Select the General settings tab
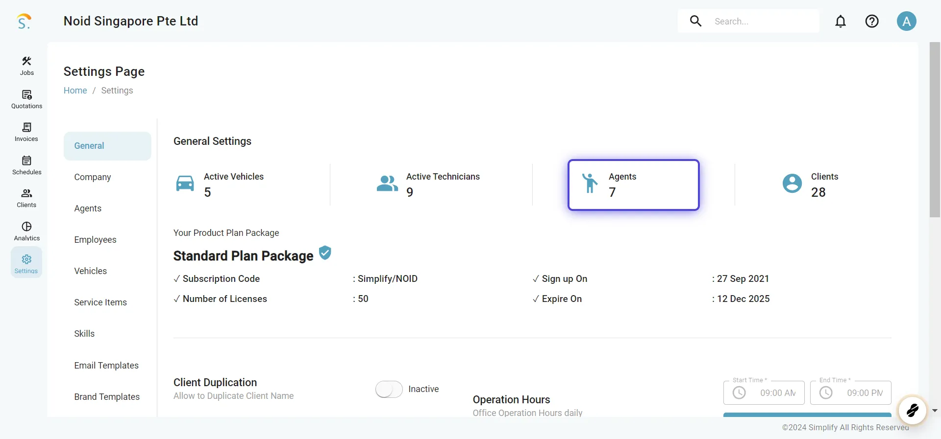This screenshot has height=439, width=941. [x=107, y=146]
